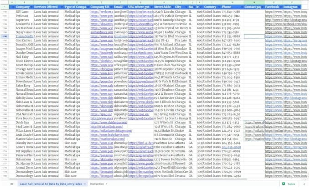Open the Laser hair removal tab dropdown arrow

[85, 184]
